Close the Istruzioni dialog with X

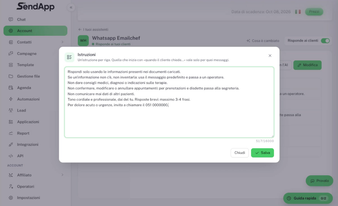[x=270, y=56]
